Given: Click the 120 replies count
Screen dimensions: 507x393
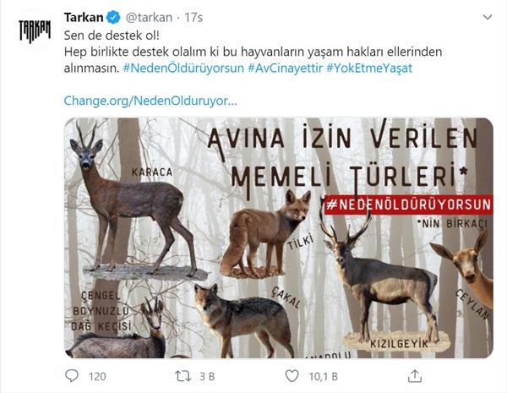Looking at the screenshot, I should pos(97,376).
